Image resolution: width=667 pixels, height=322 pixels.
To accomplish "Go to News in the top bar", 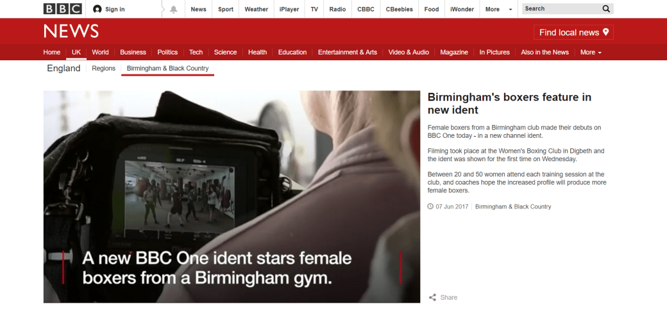I will tap(198, 9).
